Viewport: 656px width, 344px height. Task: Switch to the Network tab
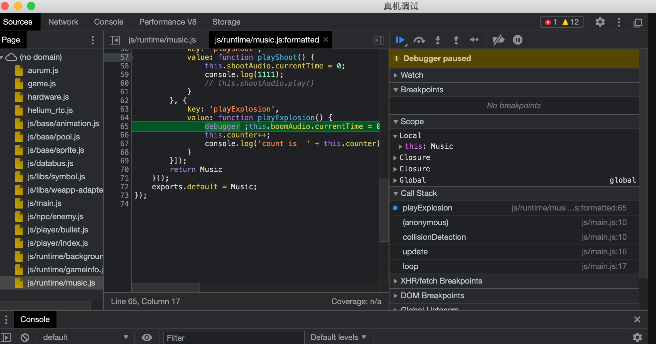[63, 22]
